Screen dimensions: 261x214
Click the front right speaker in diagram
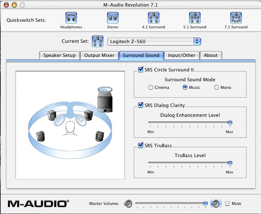click(x=89, y=115)
